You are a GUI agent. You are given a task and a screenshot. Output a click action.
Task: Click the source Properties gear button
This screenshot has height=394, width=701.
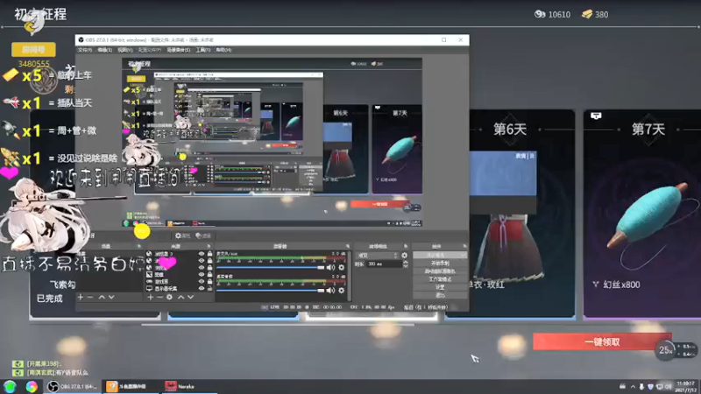pos(182,236)
